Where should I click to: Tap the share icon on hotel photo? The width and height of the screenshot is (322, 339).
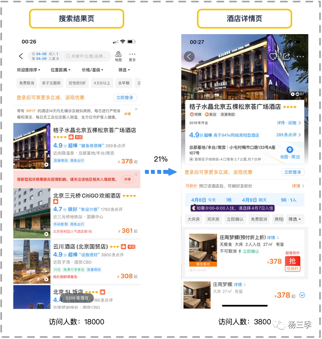click(x=287, y=56)
